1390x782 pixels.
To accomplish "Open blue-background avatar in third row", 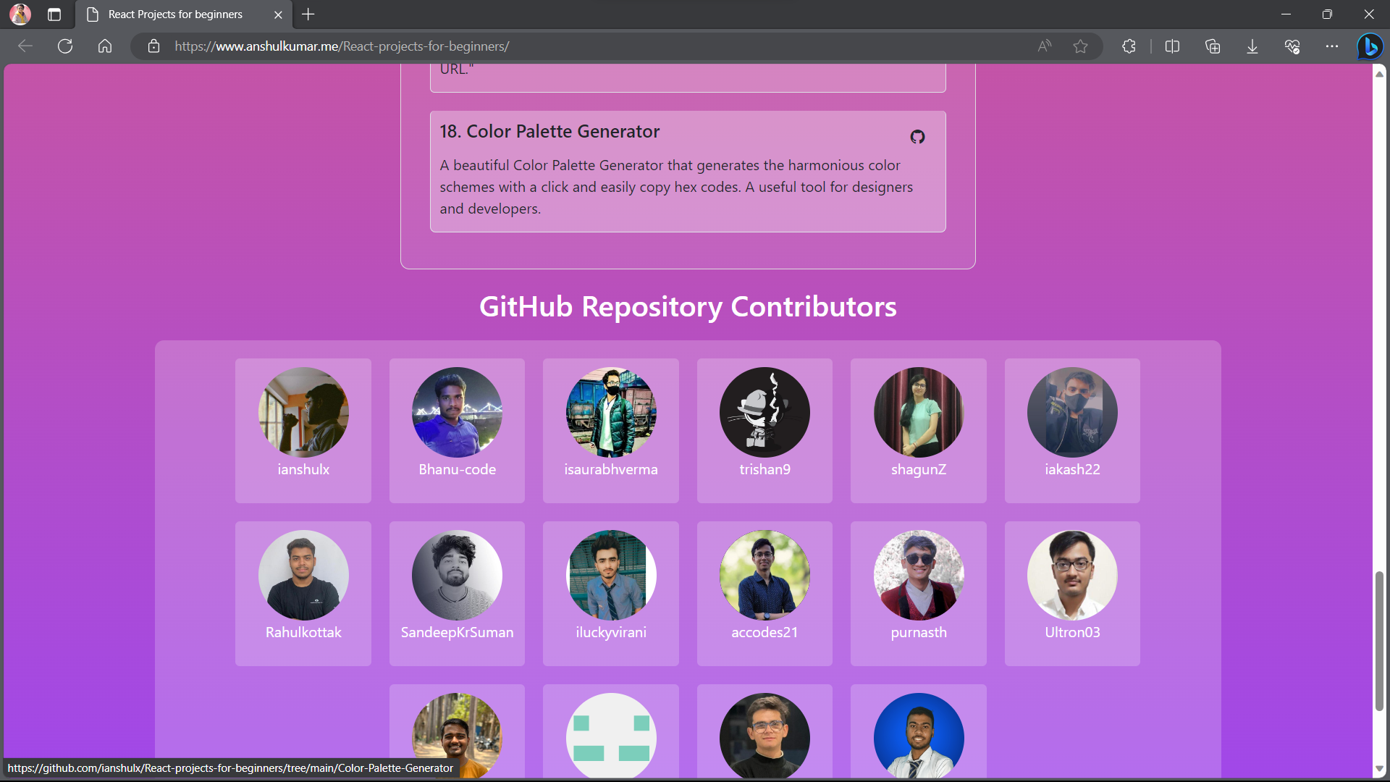I will [919, 736].
